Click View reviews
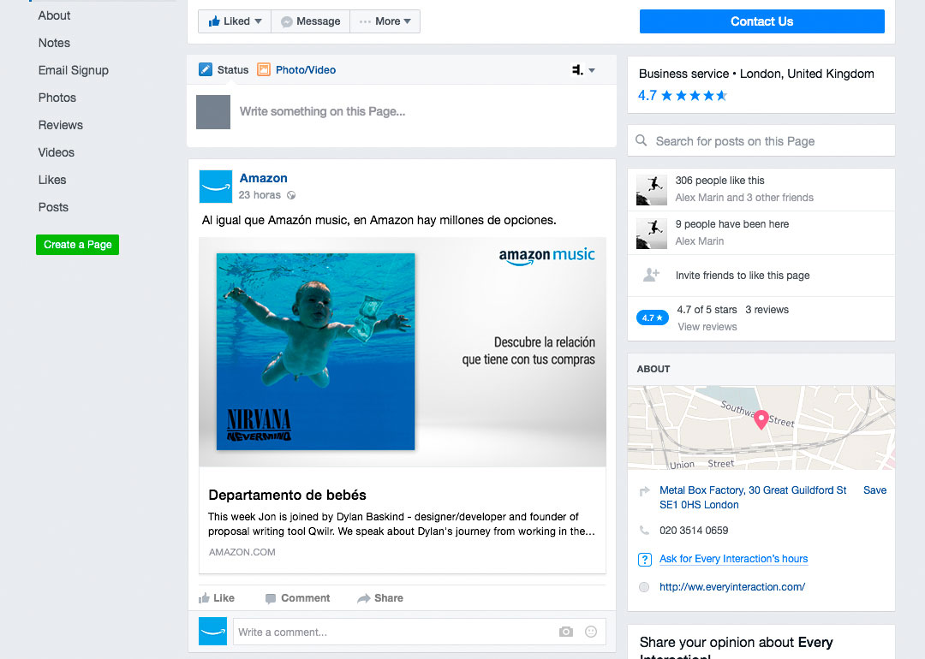 pyautogui.click(x=707, y=327)
